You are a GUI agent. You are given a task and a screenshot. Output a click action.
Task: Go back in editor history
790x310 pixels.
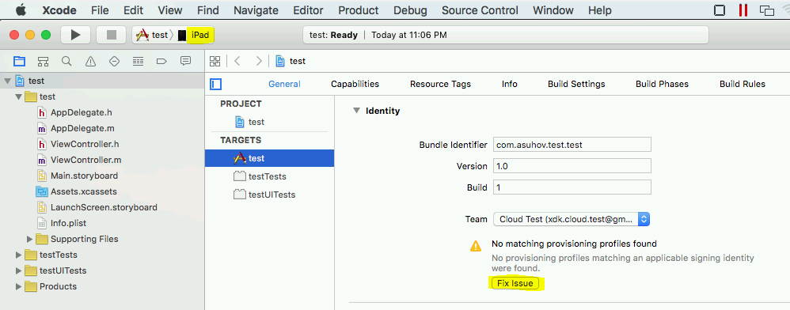click(237, 62)
